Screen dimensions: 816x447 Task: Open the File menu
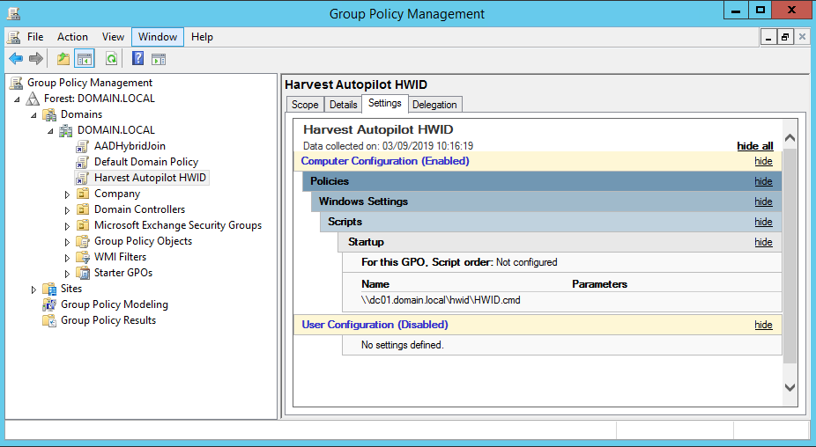[x=35, y=37]
